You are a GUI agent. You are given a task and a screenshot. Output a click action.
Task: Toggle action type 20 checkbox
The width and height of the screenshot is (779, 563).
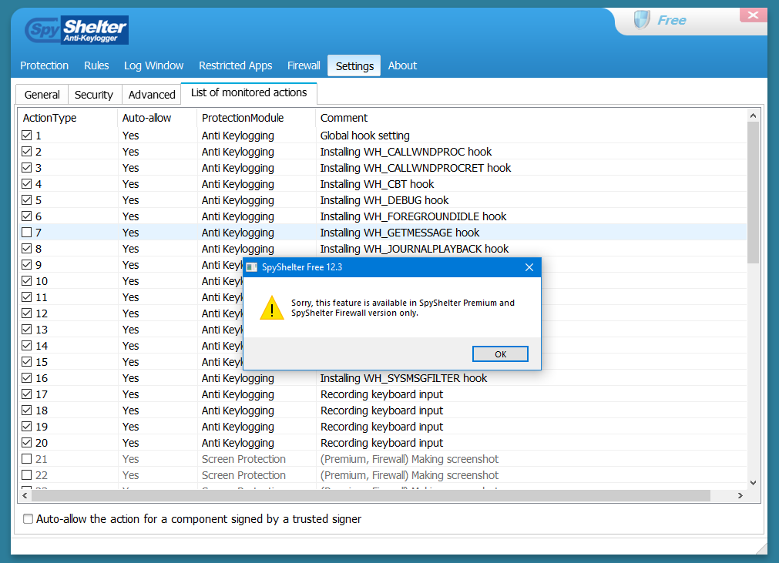tap(27, 442)
